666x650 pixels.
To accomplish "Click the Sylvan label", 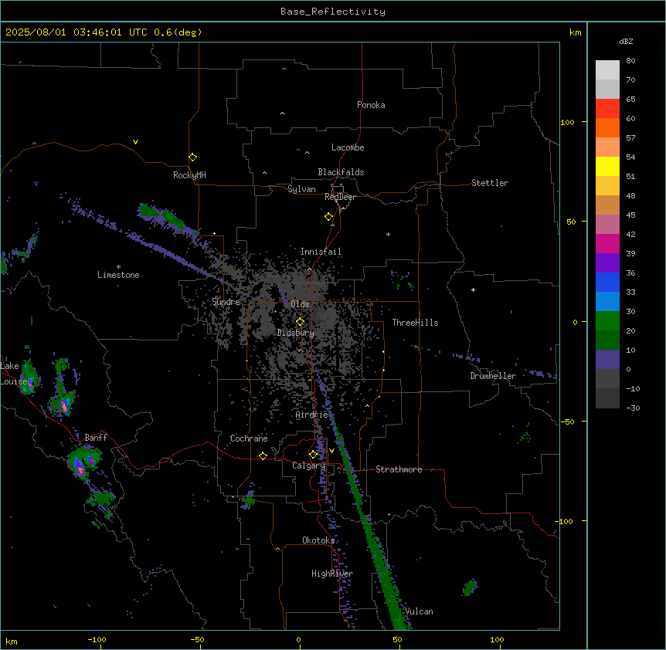I will point(301,189).
